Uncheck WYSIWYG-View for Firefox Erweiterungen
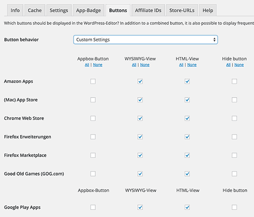The width and height of the screenshot is (254, 217). pos(140,137)
